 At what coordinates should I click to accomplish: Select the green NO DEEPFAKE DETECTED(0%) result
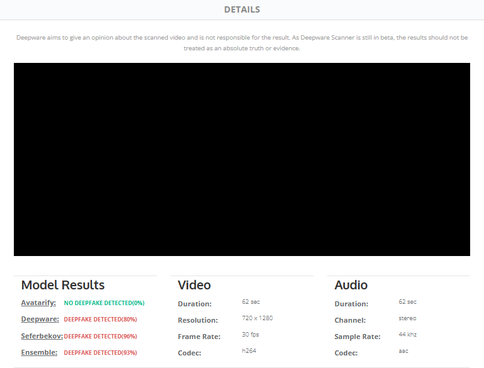[x=104, y=303]
